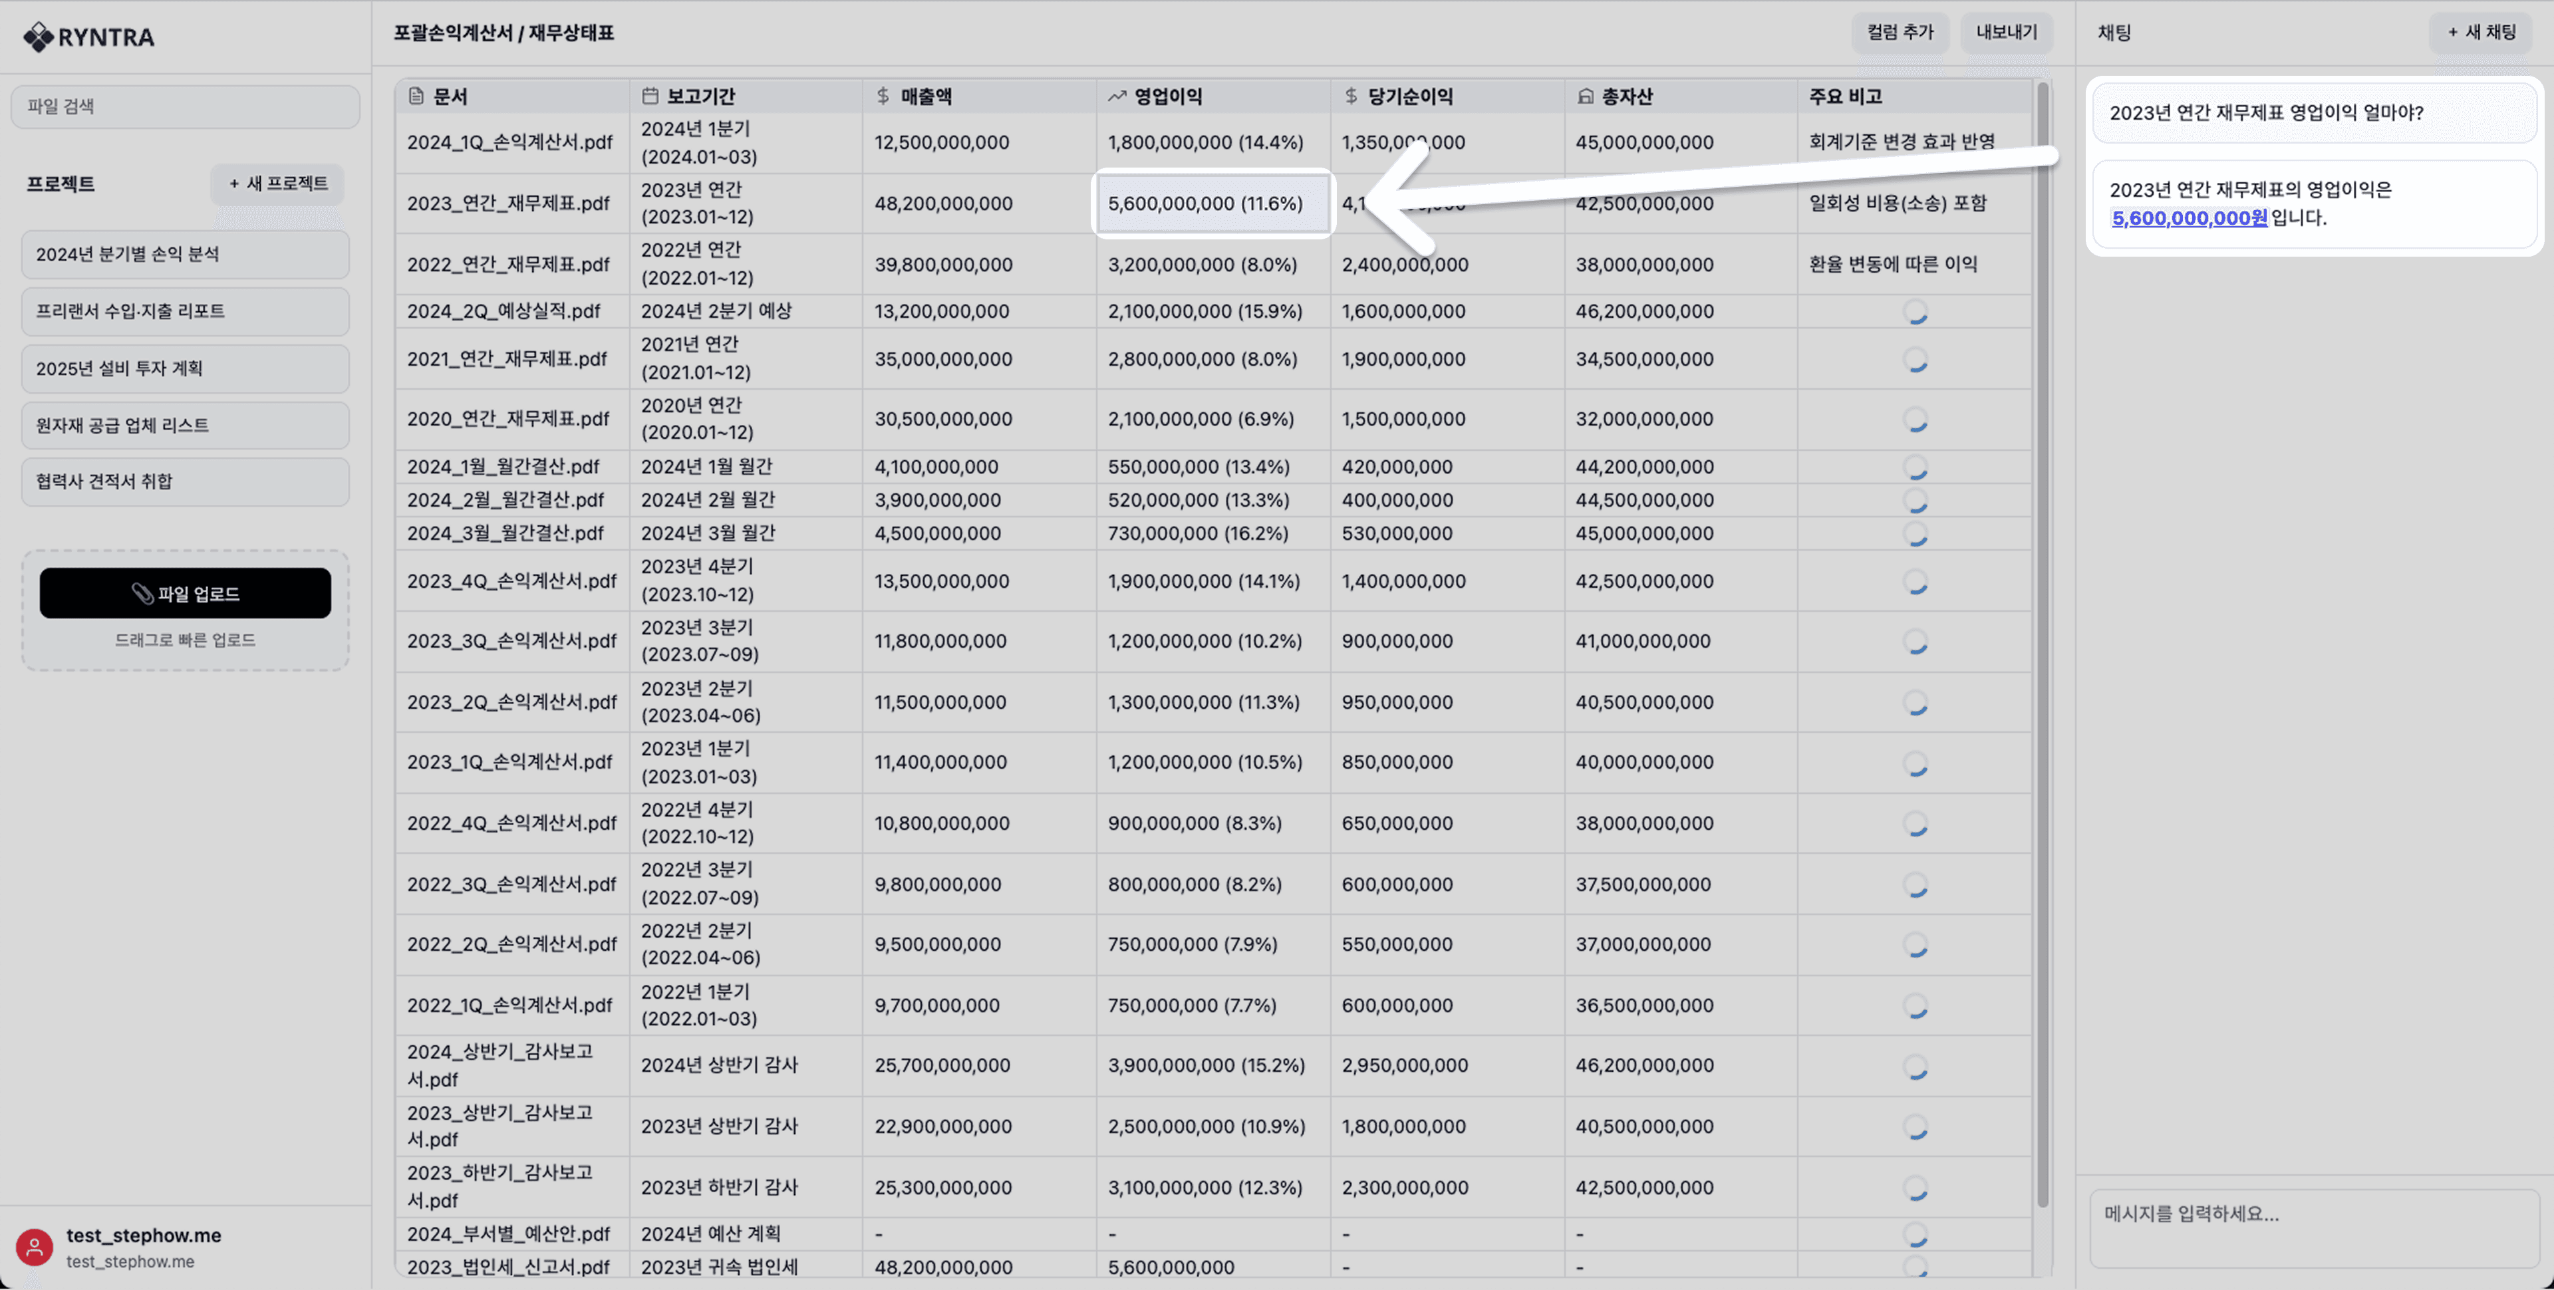Image resolution: width=2554 pixels, height=1290 pixels.
Task: Open the 프리랜서 수입·지출 리포트 project
Action: pos(186,311)
